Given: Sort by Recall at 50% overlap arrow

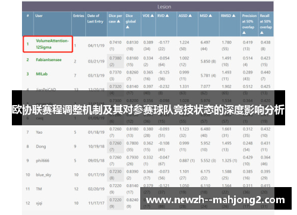Looking at the screenshot, I should [262, 33].
